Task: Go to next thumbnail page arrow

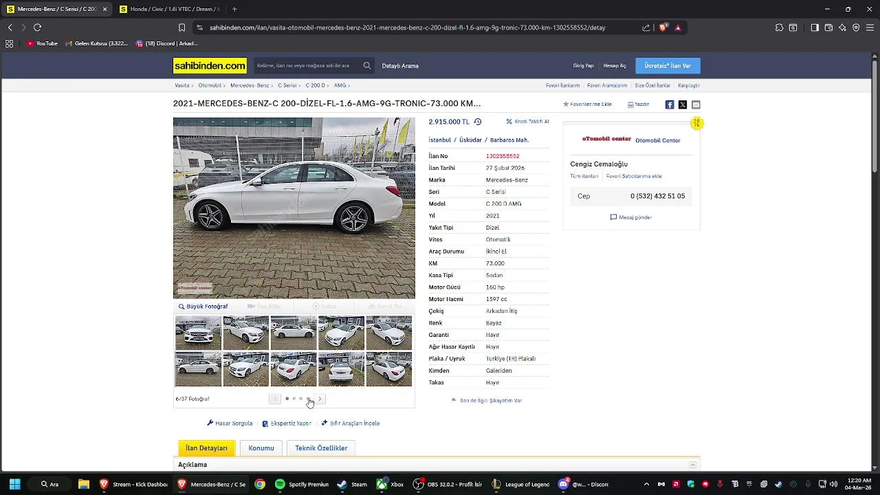Action: tap(320, 399)
